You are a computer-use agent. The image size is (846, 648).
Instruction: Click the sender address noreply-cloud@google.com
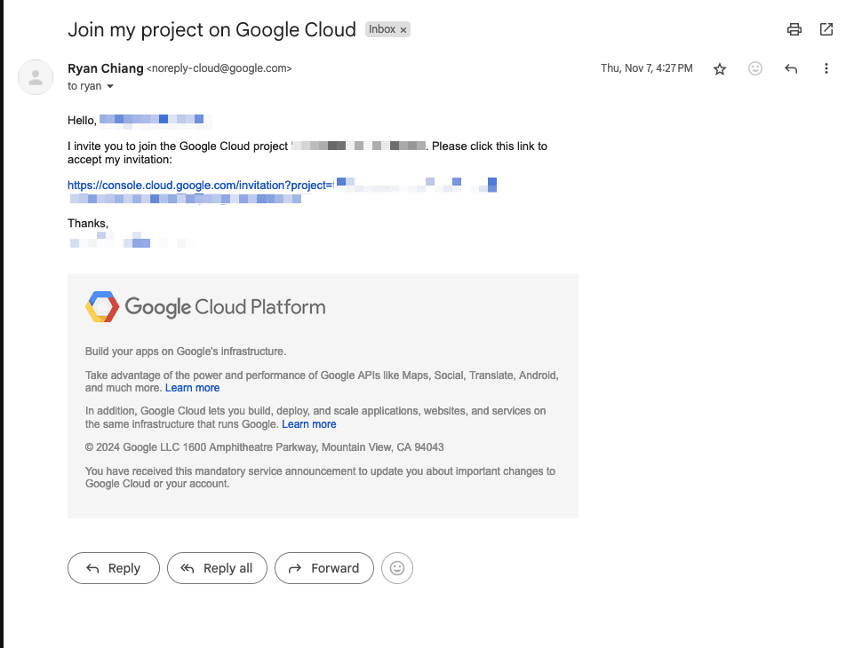point(219,68)
